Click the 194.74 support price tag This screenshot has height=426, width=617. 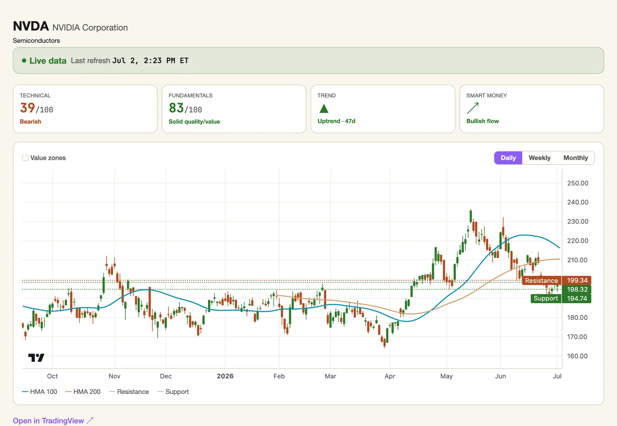[577, 299]
